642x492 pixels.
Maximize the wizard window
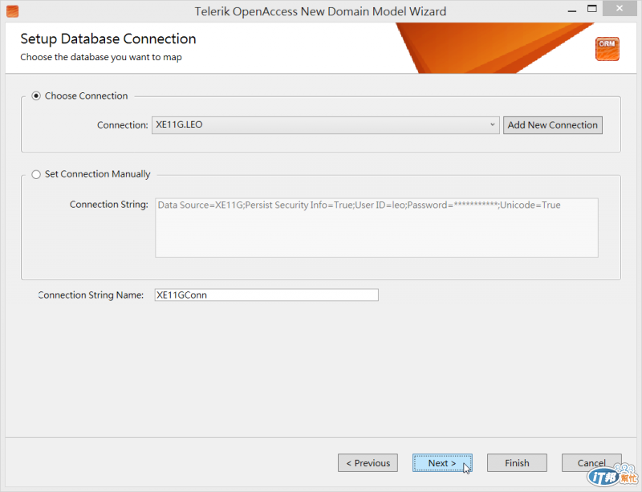(x=591, y=9)
